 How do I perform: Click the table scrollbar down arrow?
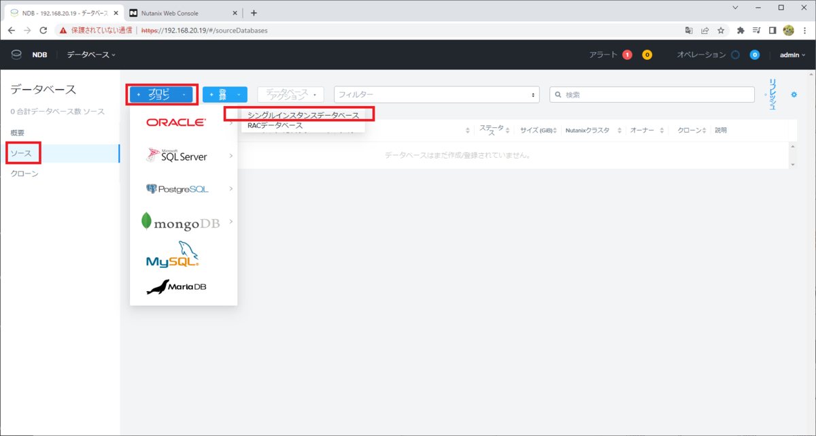click(792, 165)
